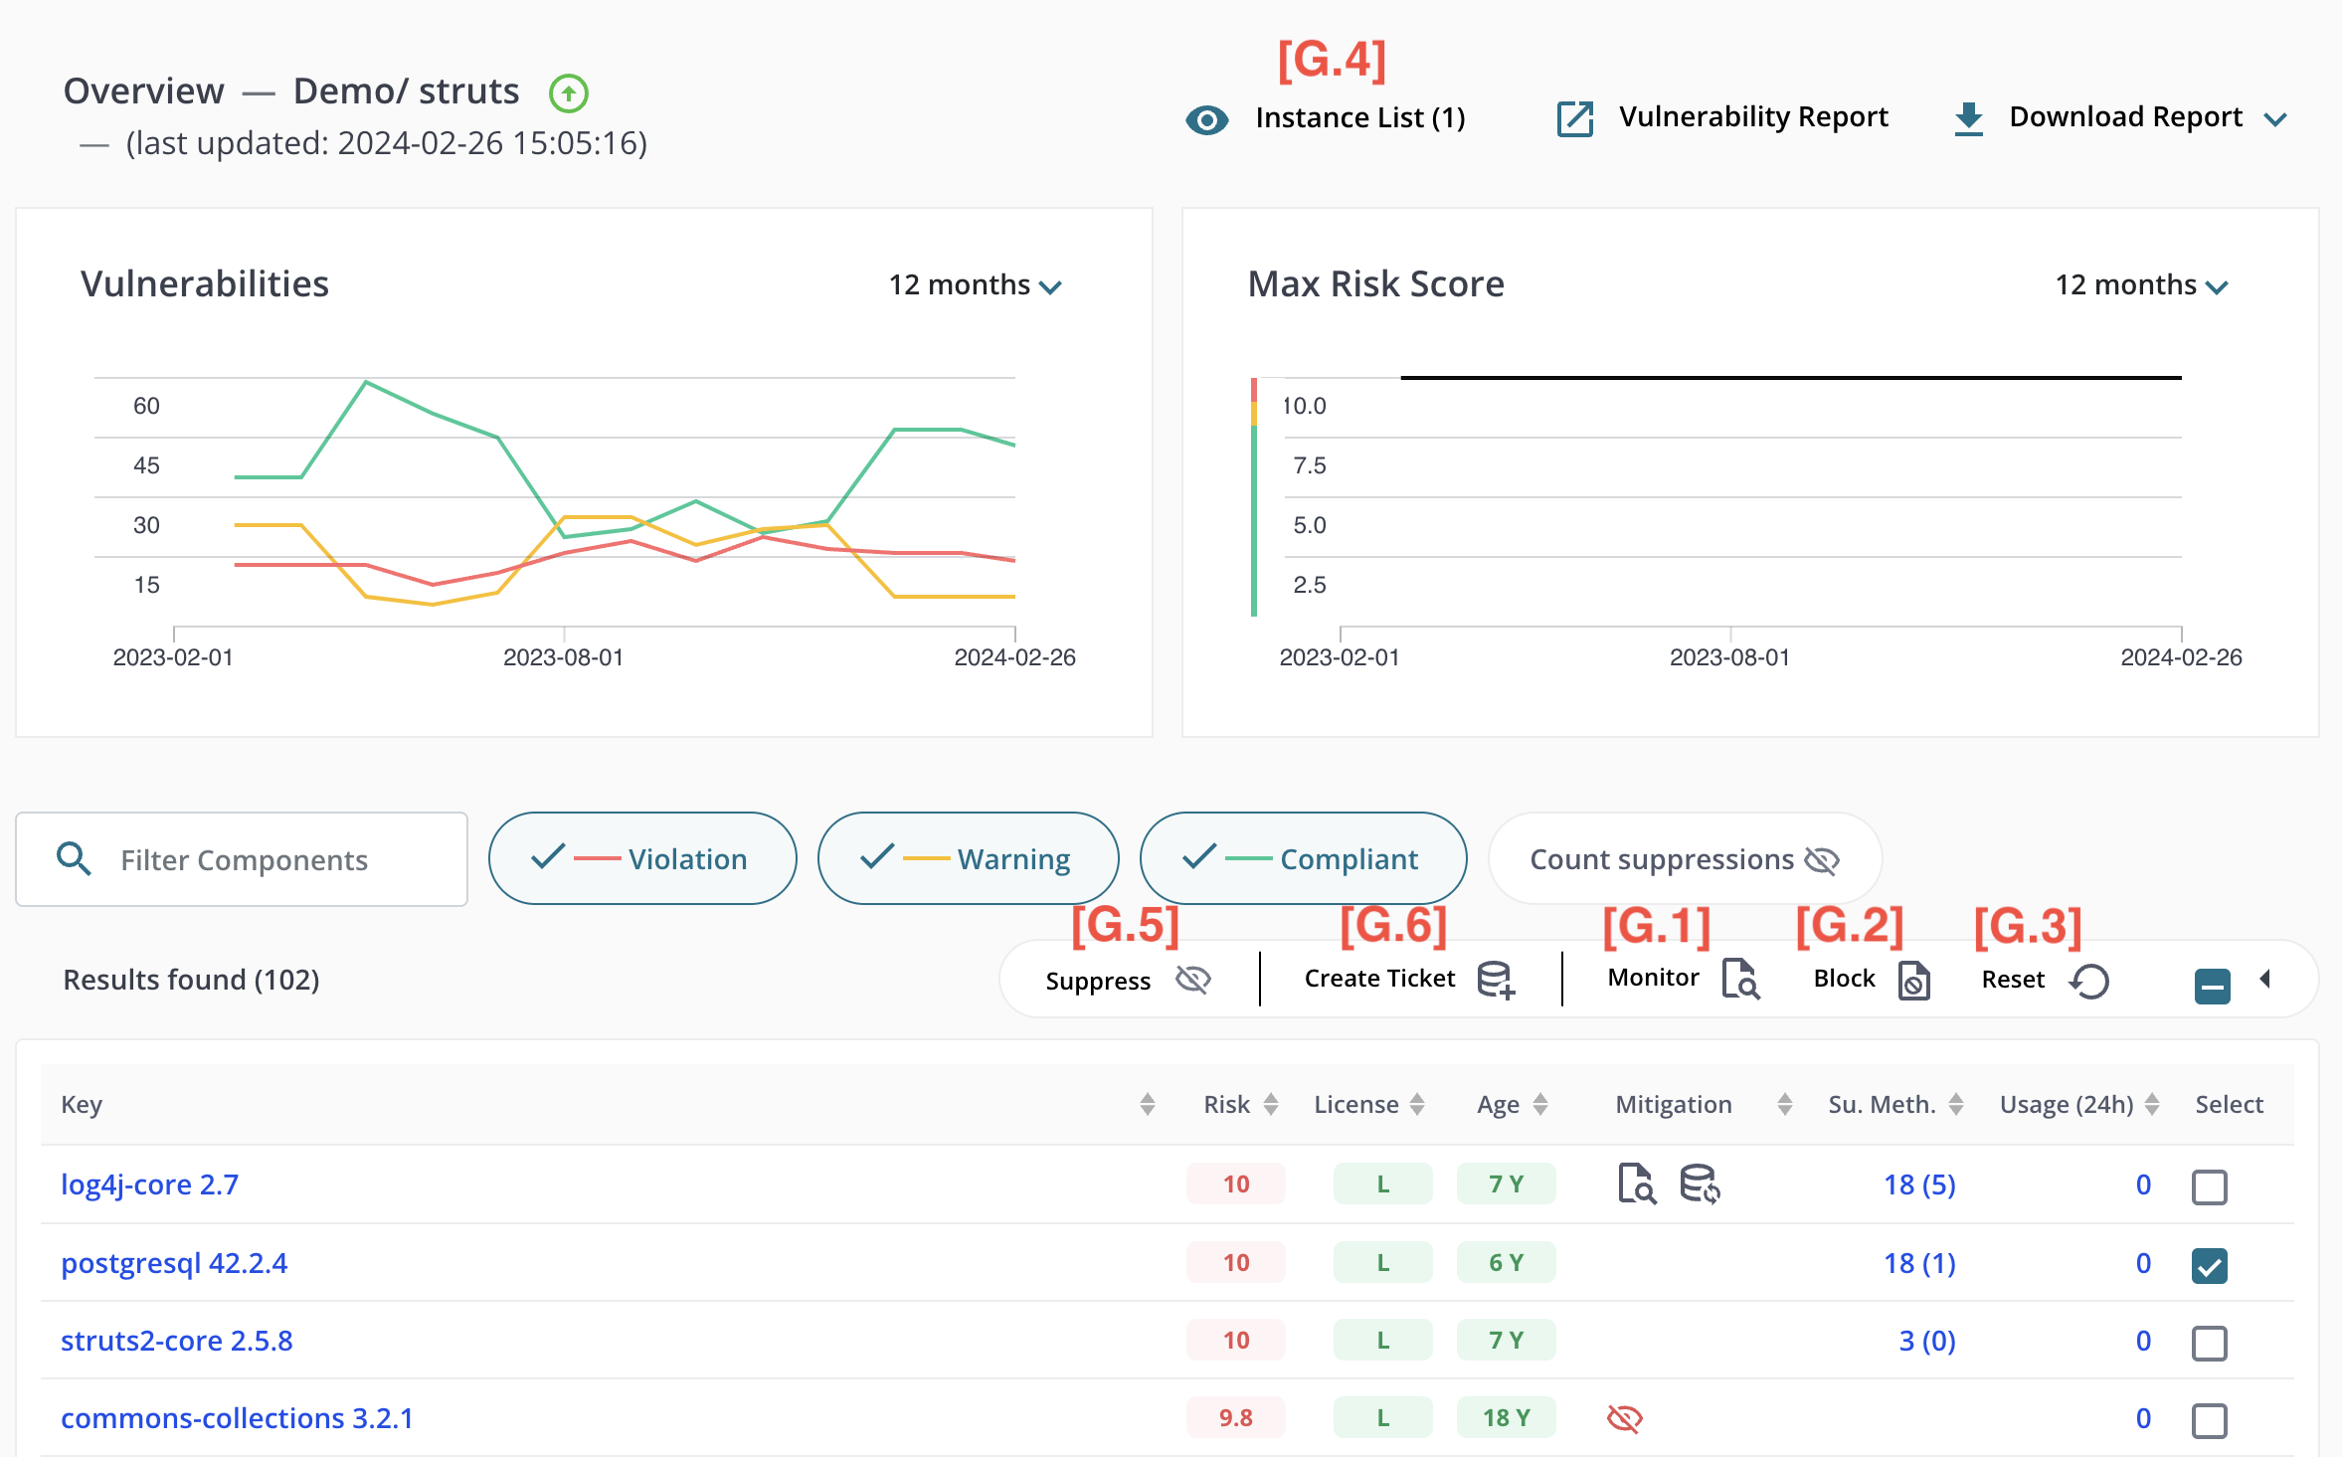2342x1457 pixels.
Task: Click 18 (5) vulnerable methods value
Action: tap(1919, 1184)
